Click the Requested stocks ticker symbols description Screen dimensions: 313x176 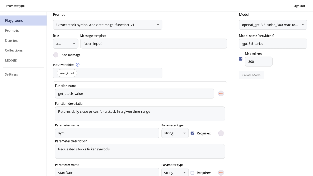click(140, 151)
